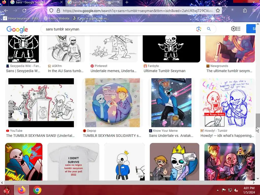Open the red King Sans artwork thumbnail
This screenshot has height=195, width=260.
24,162
